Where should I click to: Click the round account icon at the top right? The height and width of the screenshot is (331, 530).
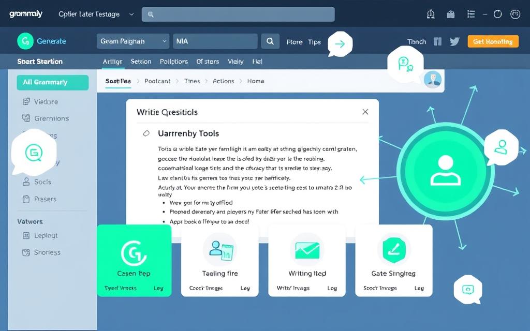click(x=515, y=14)
